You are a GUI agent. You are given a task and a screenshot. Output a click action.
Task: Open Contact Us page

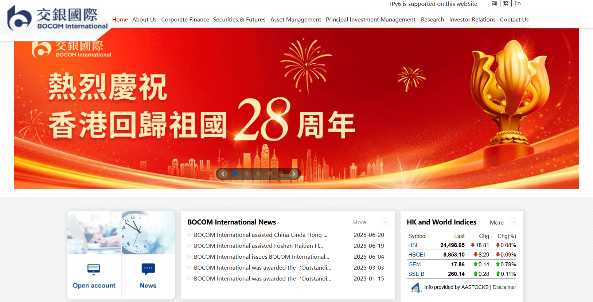click(x=514, y=20)
